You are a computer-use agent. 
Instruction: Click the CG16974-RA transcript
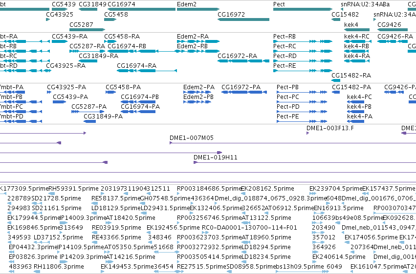point(147,71)
